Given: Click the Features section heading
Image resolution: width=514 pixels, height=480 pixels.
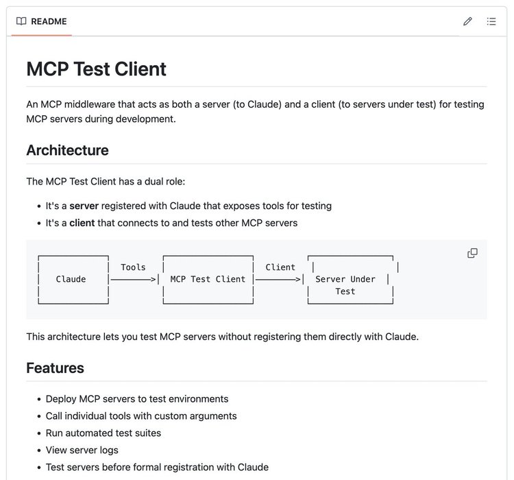Looking at the screenshot, I should point(55,368).
